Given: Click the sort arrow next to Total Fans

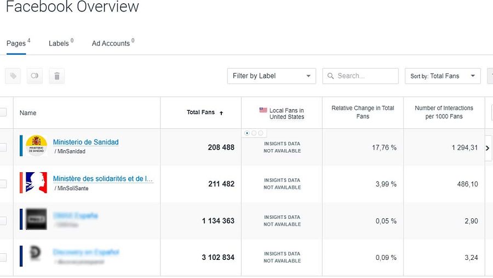Looking at the screenshot, I should point(221,113).
